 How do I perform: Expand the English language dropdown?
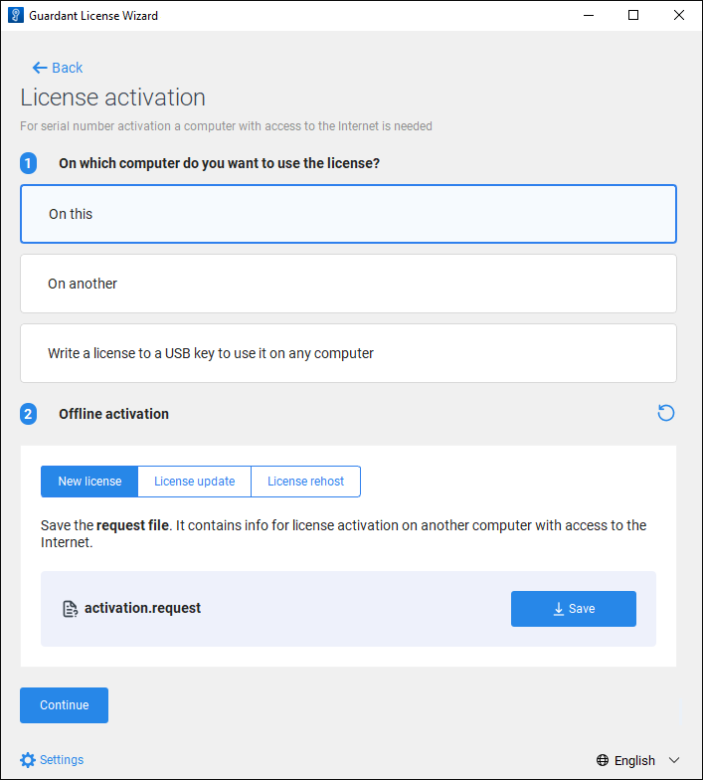coord(635,761)
